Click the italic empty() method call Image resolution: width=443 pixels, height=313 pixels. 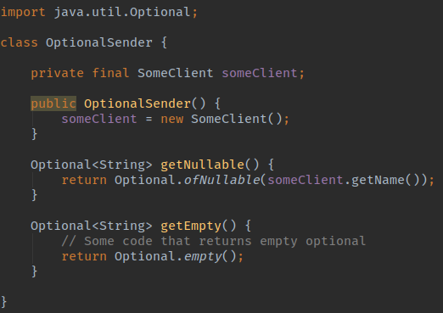[210, 256]
